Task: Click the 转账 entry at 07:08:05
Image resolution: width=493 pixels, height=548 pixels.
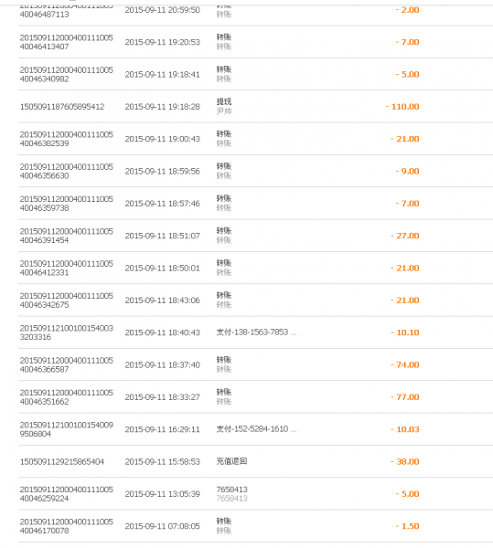Action: [224, 522]
